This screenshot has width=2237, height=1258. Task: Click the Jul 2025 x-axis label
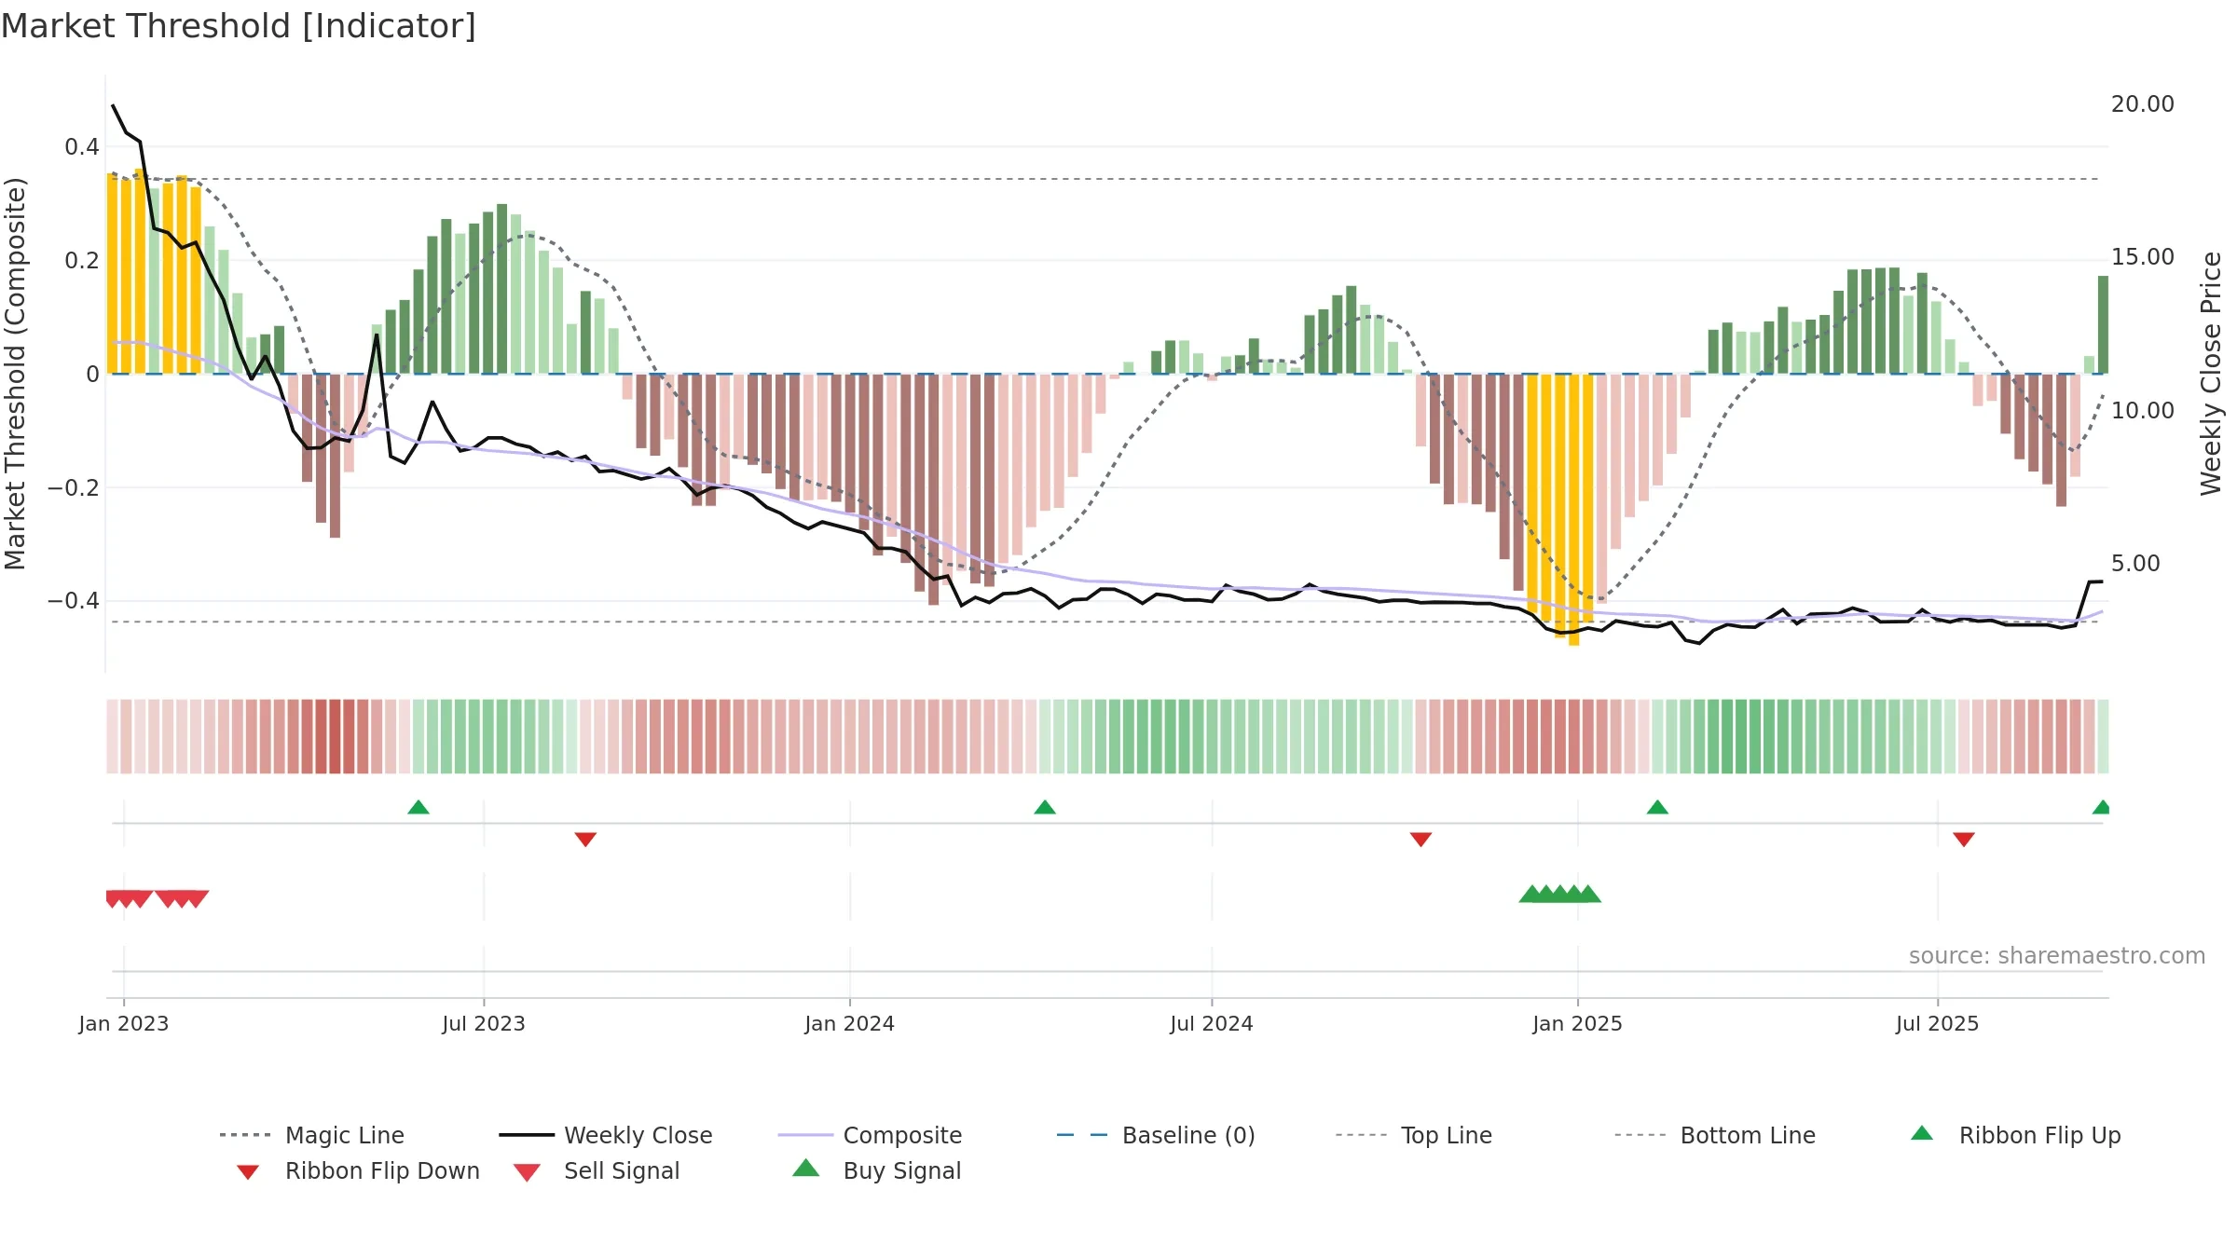point(1938,1024)
